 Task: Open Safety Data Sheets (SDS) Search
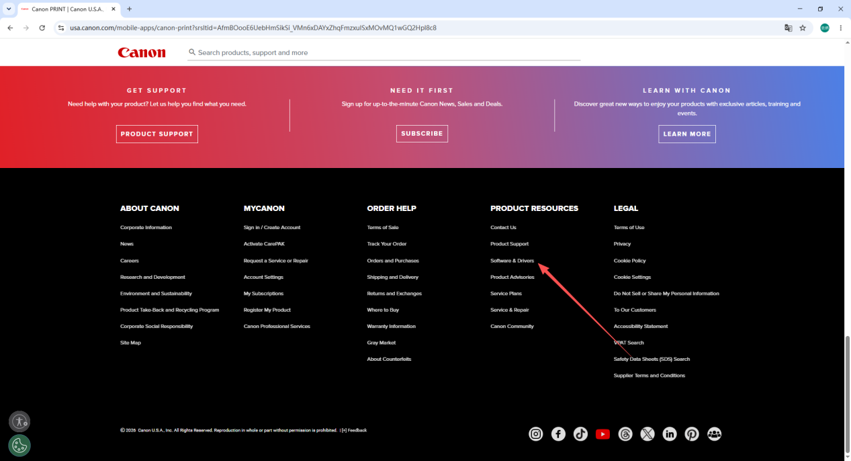(652, 360)
